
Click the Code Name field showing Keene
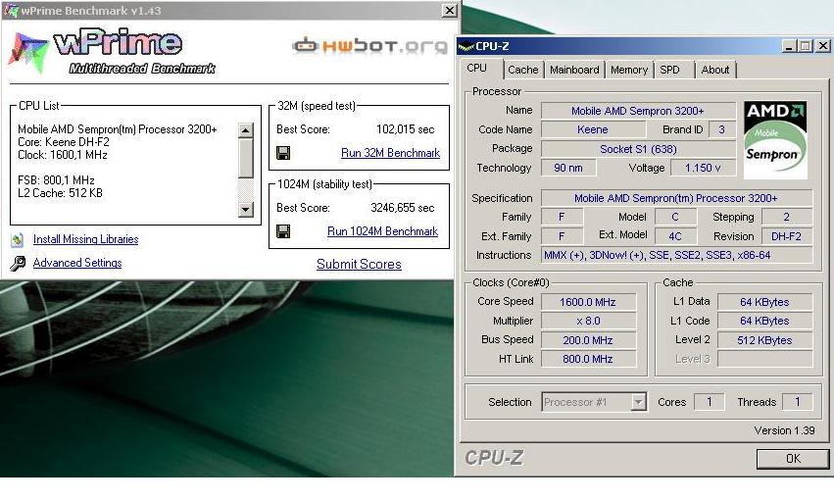pyautogui.click(x=593, y=129)
